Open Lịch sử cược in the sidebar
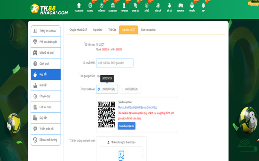The image size is (259, 161). tap(46, 107)
